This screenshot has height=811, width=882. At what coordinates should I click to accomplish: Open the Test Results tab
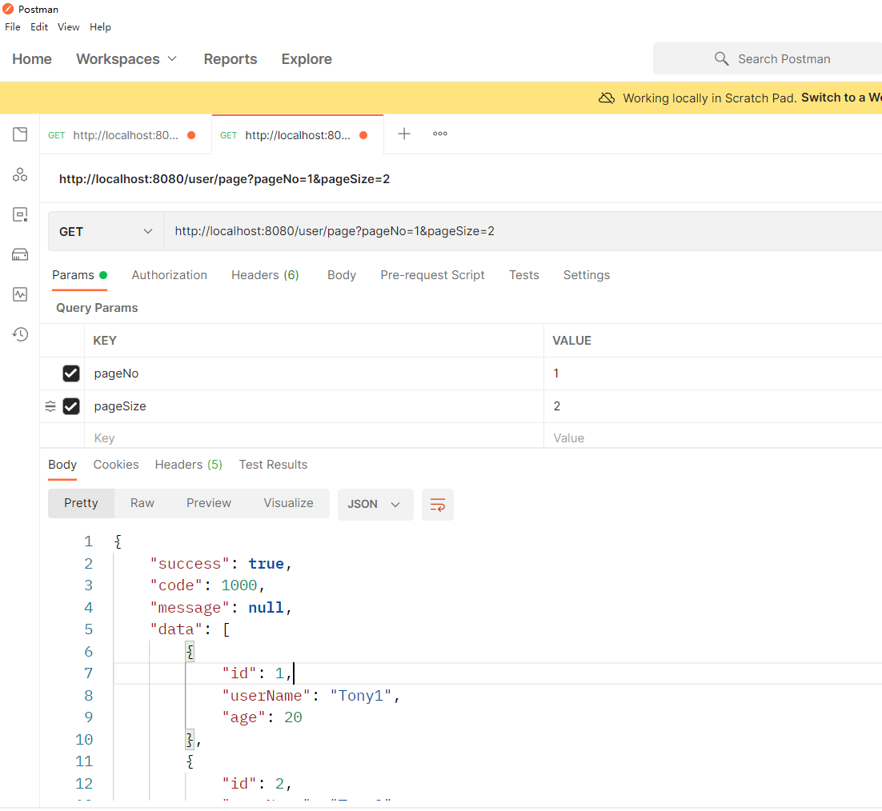(273, 465)
